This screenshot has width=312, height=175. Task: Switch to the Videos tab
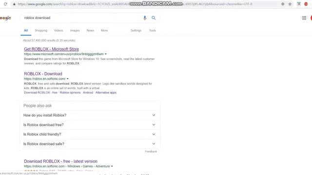coord(58,31)
